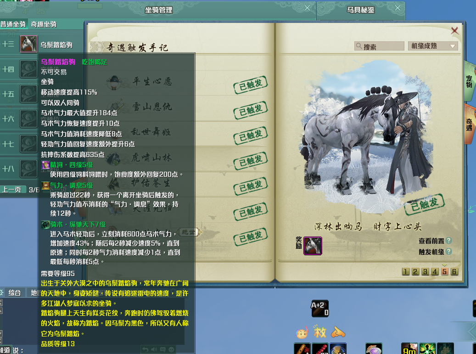
Task: Switch to the 奇趣坐骑 tab
Action: (44, 24)
